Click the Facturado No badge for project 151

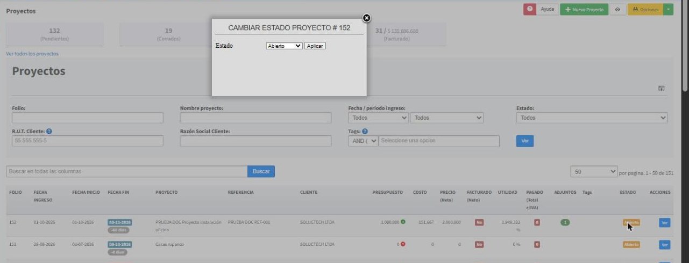pos(479,245)
